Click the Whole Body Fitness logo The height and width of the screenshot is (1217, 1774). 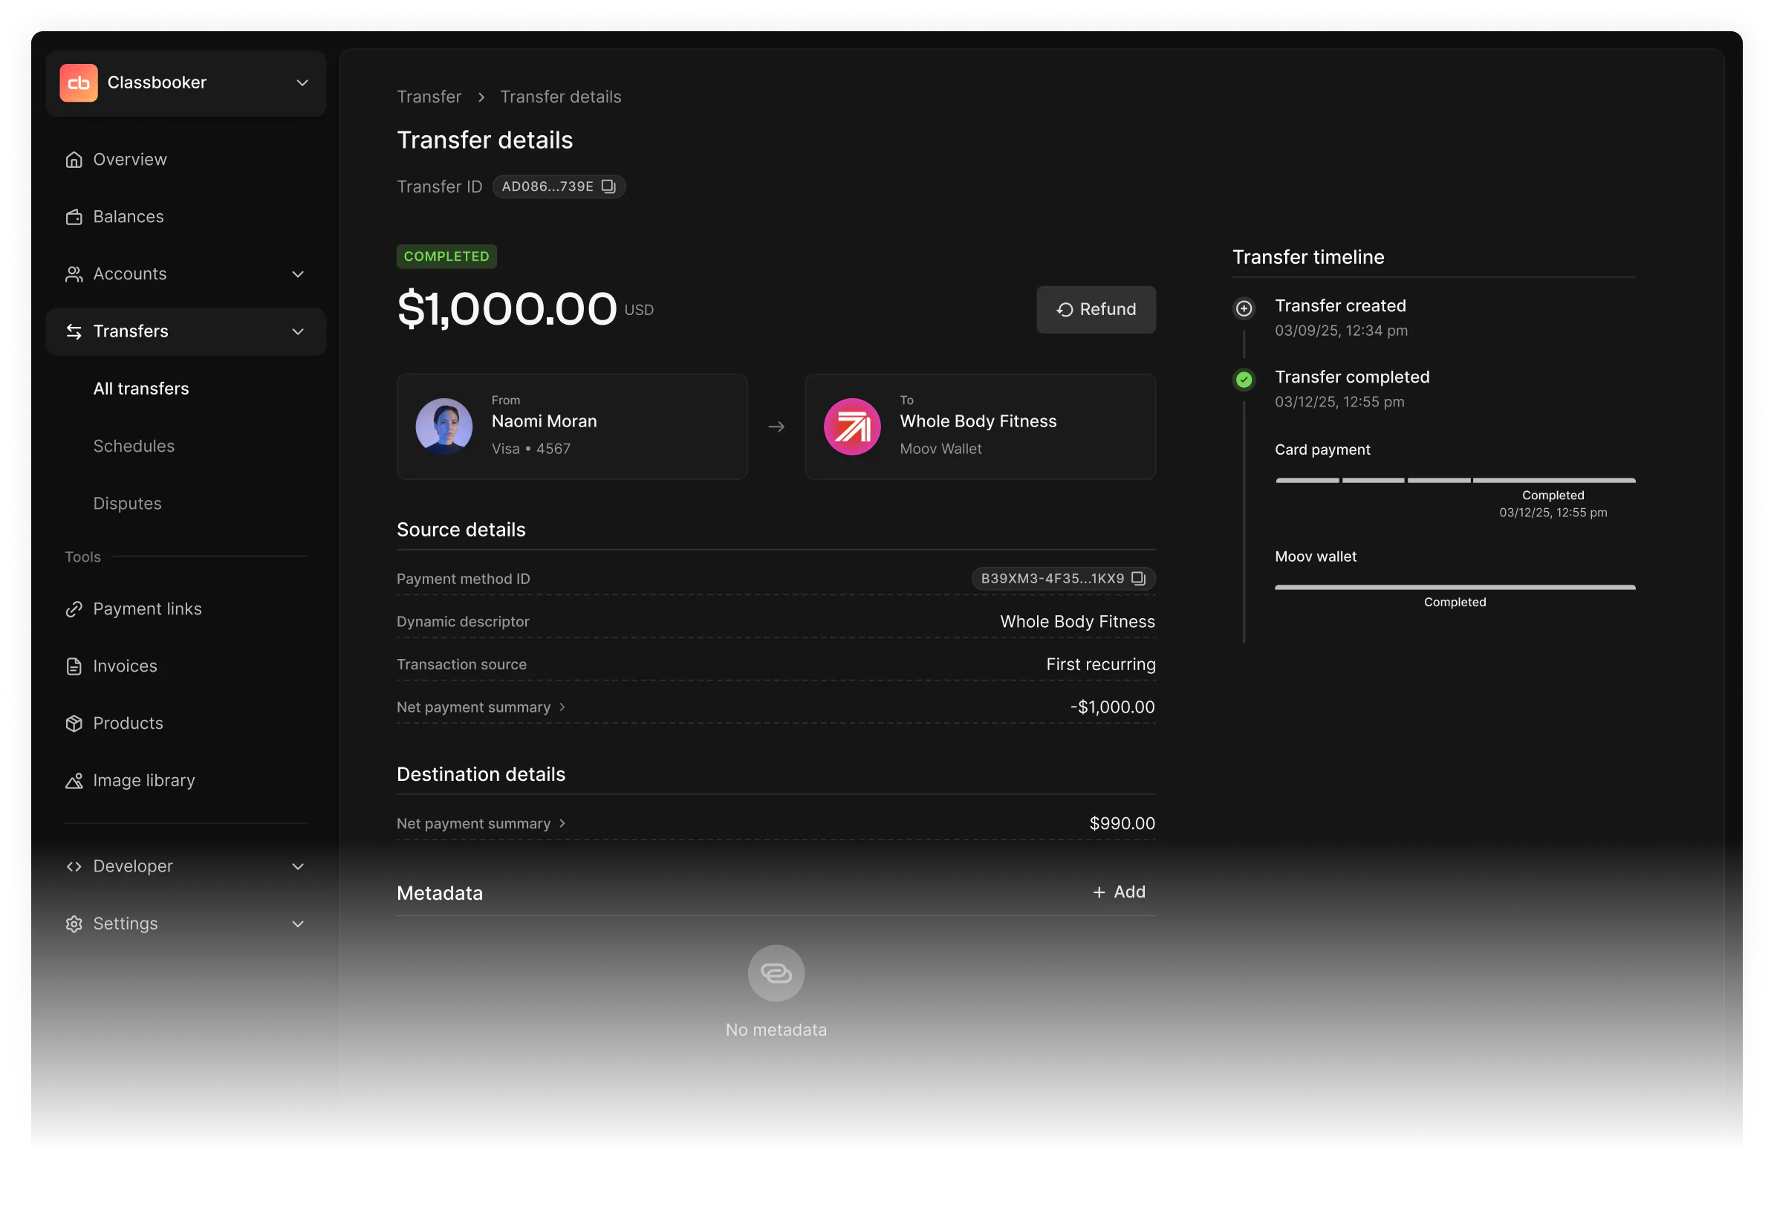point(852,426)
